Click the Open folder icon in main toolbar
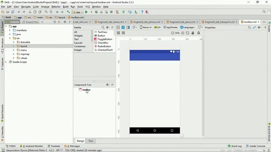Image resolution: width=271 pixels, height=152 pixels. [3, 12]
